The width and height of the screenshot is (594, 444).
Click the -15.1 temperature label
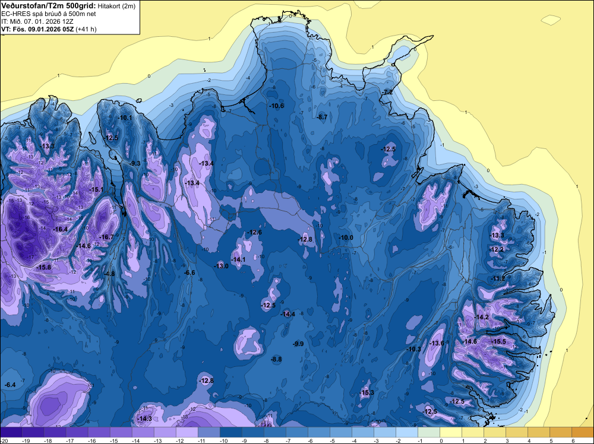pyautogui.click(x=96, y=189)
